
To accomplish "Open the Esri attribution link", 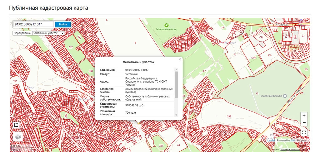I will click(x=293, y=140).
